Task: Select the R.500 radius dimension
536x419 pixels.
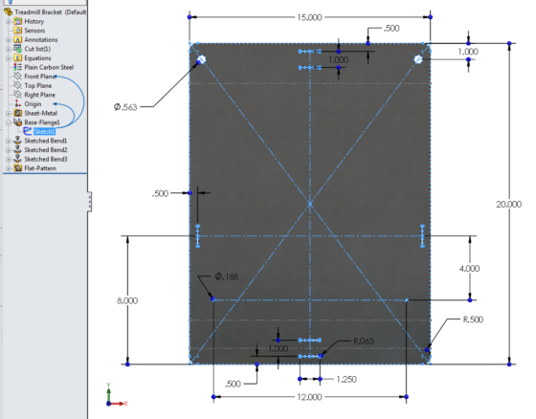Action: point(473,320)
